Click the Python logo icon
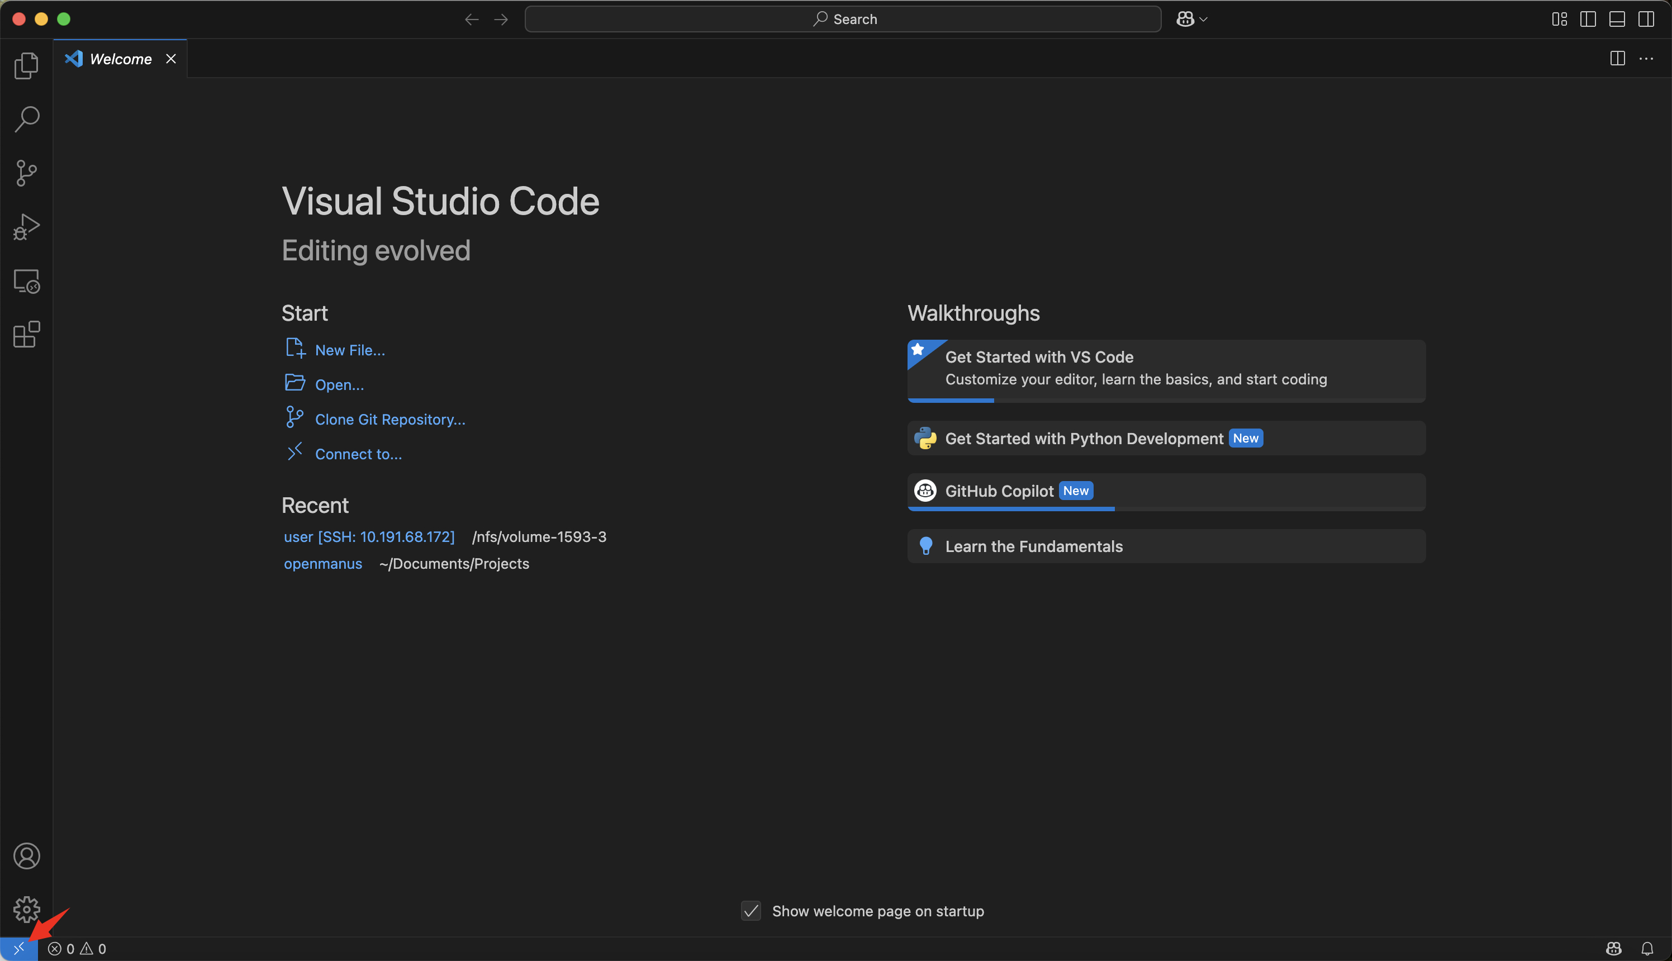Viewport: 1672px width, 961px height. [x=925, y=438]
